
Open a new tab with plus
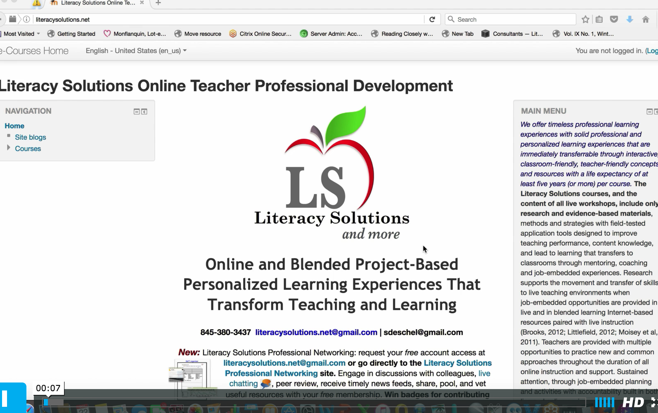(158, 3)
